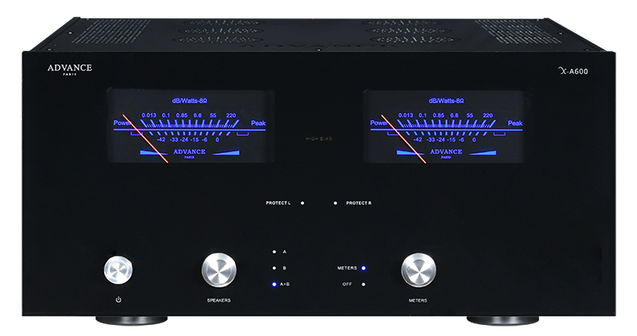Click the PROTECT L text label

coord(278,203)
